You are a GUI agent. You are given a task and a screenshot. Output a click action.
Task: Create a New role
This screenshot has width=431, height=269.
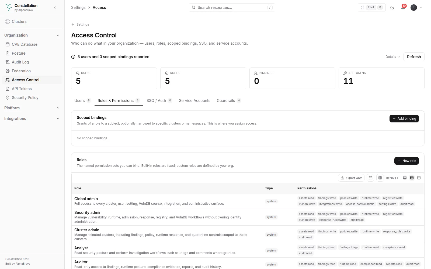tap(406, 161)
